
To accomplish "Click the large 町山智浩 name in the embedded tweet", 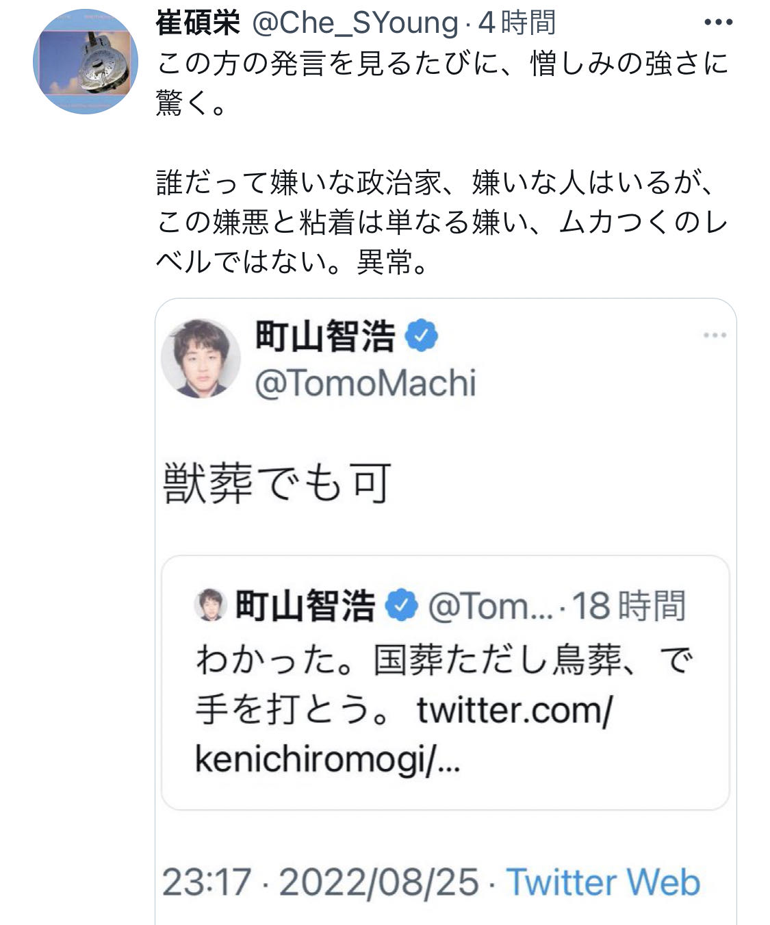I will [325, 336].
